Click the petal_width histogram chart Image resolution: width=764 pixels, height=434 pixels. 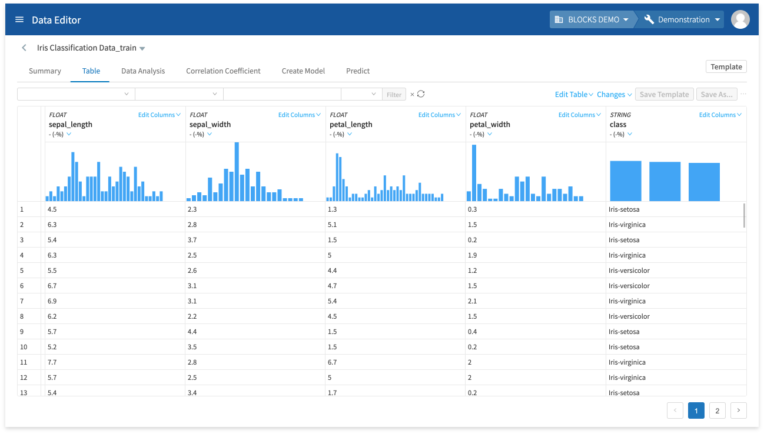[x=525, y=172]
